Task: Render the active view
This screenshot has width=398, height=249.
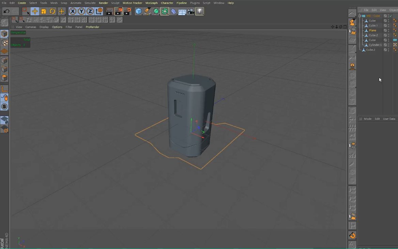Action: tap(109, 11)
